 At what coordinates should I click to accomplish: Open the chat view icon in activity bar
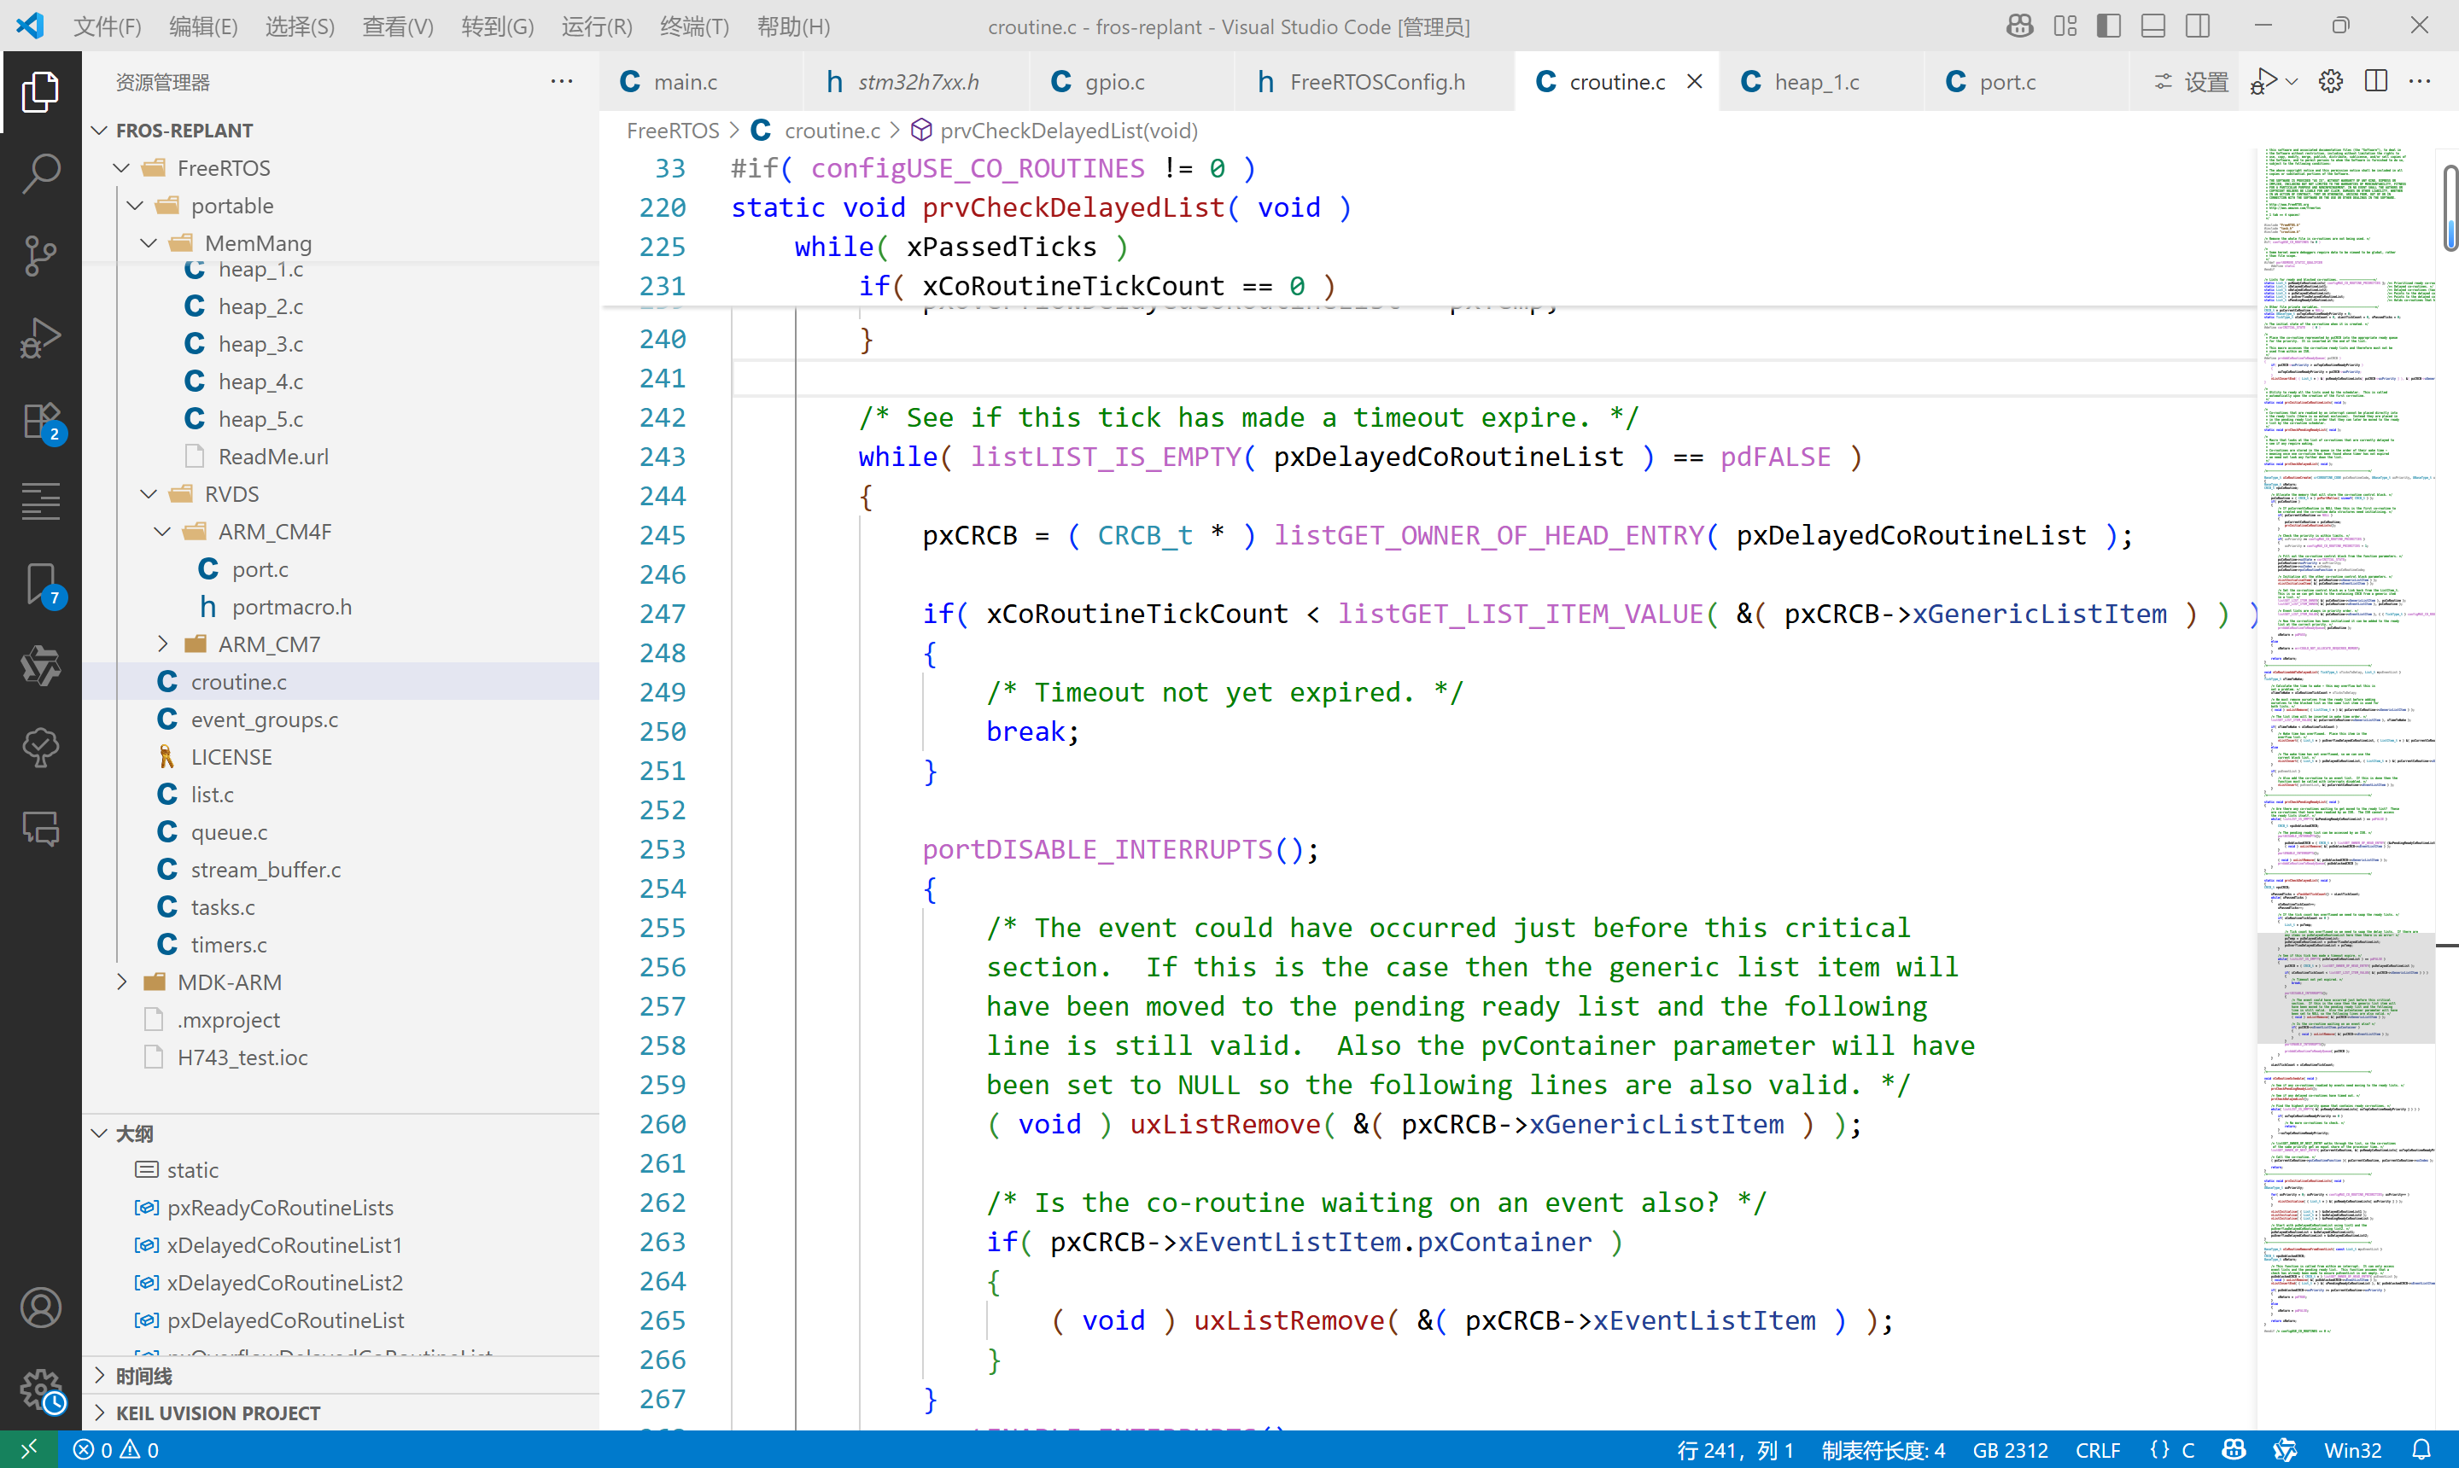coord(41,829)
